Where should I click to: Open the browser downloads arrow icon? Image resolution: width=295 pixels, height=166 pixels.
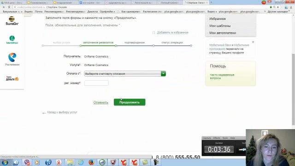(x=291, y=7)
